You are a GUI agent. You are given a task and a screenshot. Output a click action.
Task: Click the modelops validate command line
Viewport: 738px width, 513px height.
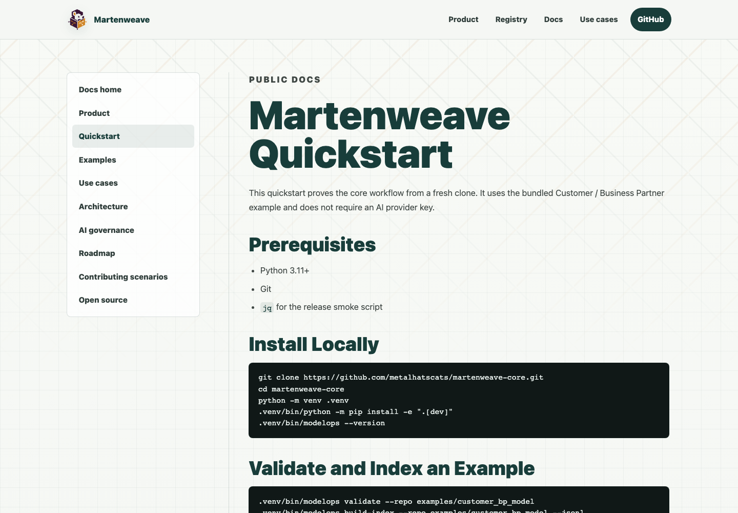[x=396, y=502]
